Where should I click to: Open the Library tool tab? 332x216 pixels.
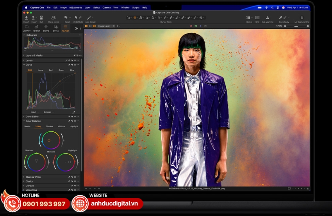coord(27,28)
